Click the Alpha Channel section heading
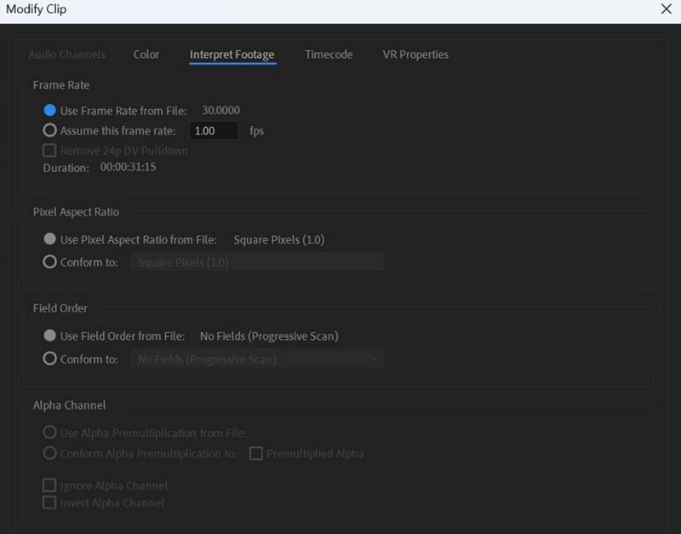Viewport: 681px width, 534px height. 70,405
